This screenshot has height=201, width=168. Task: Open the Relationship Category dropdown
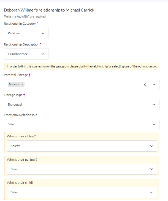pos(26,33)
